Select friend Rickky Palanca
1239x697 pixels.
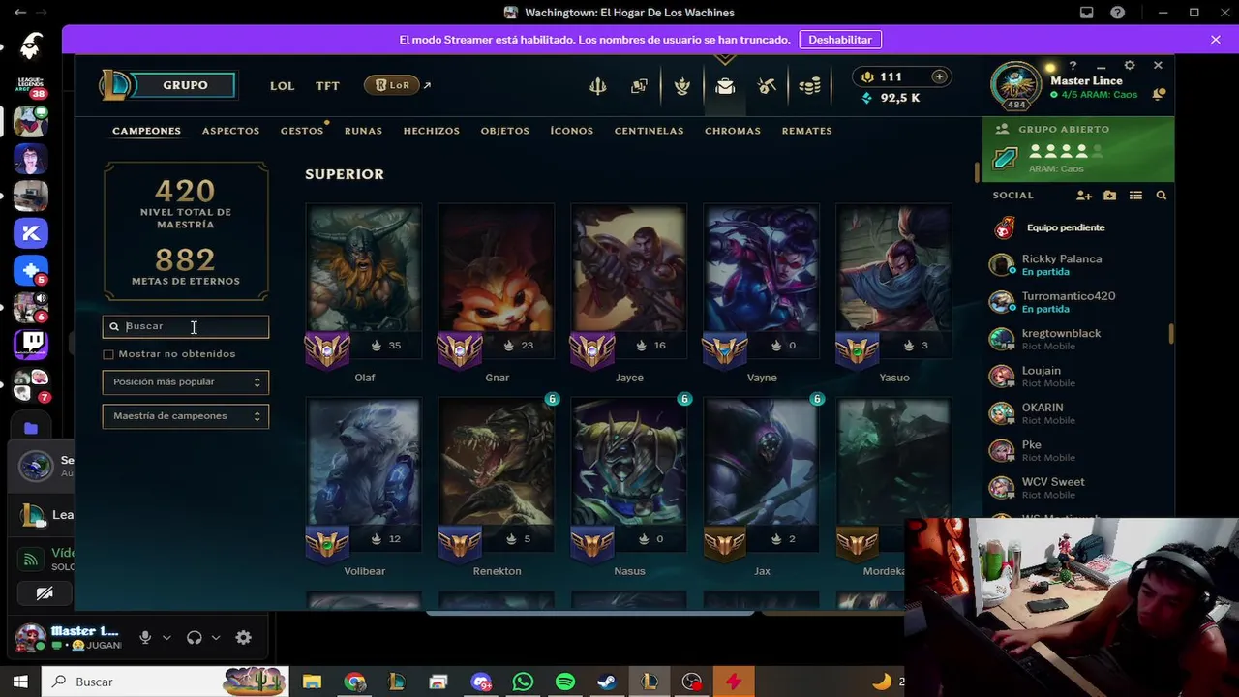pos(1078,265)
